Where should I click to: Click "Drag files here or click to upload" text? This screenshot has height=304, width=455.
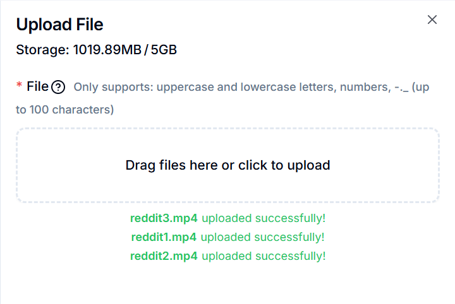[x=227, y=165]
